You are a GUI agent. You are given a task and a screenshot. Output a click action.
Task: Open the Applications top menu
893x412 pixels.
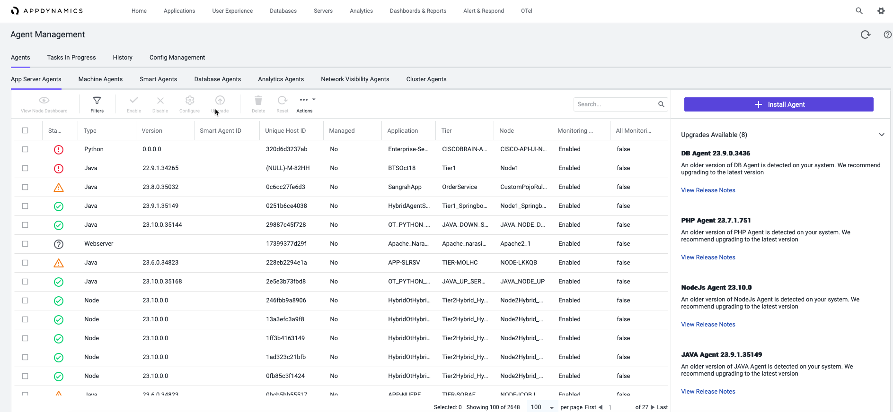coord(179,11)
